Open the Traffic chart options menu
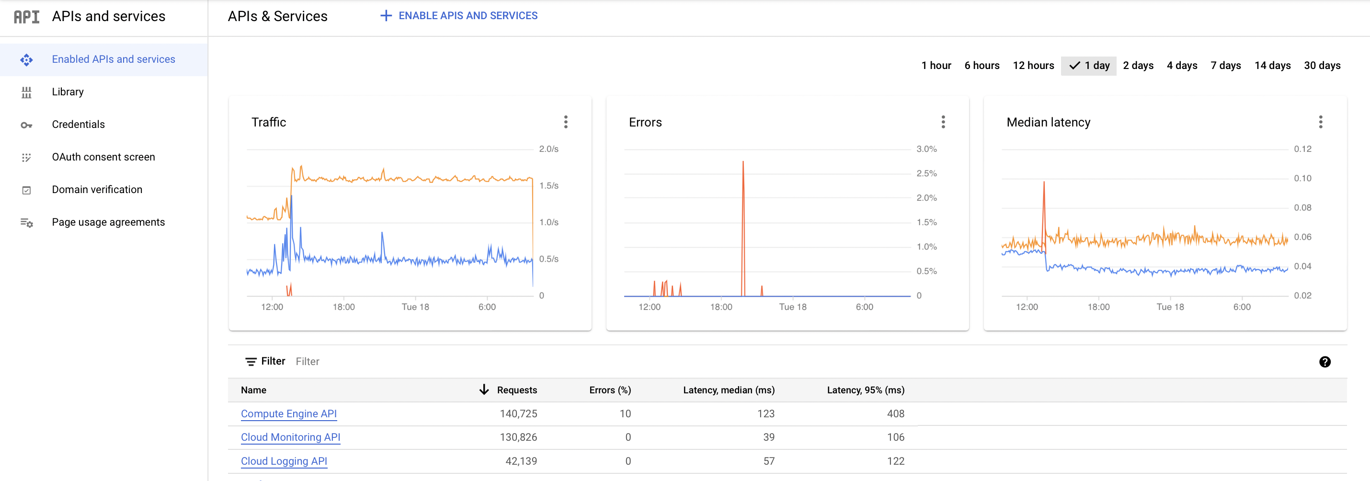Screen dimensions: 1370x481 coord(566,122)
